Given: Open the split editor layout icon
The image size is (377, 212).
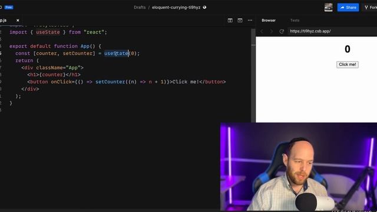Looking at the screenshot, I should tap(230, 21).
